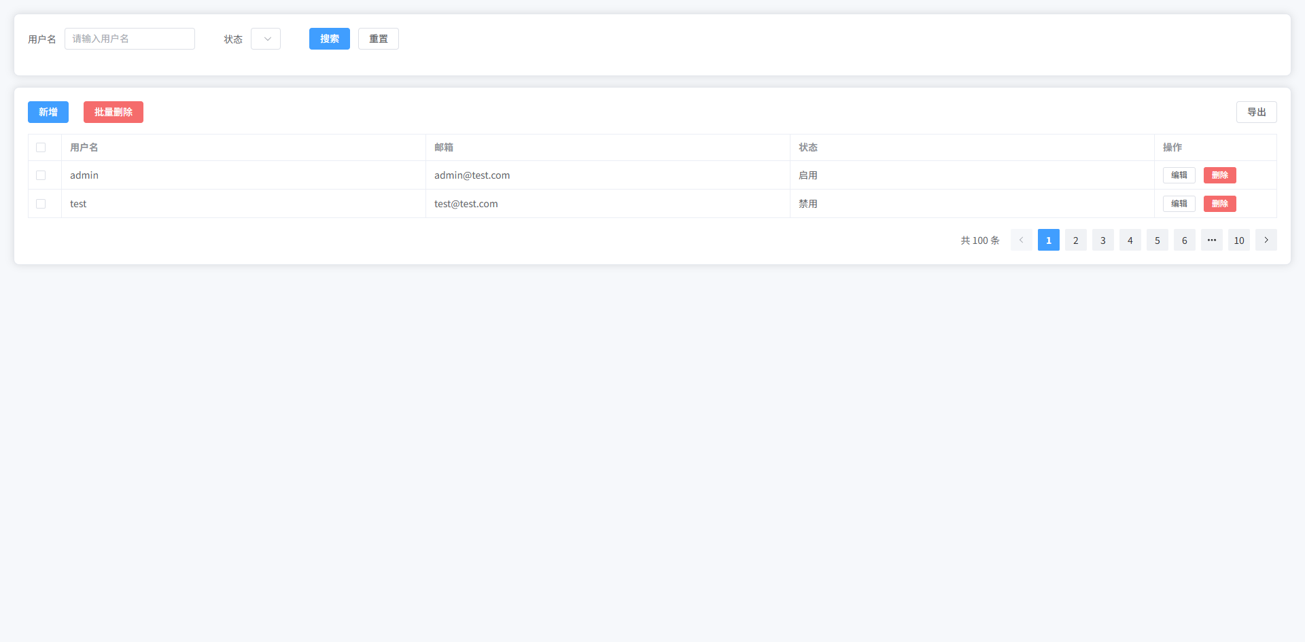
Task: Focus the 用户名 username input field
Action: point(129,39)
